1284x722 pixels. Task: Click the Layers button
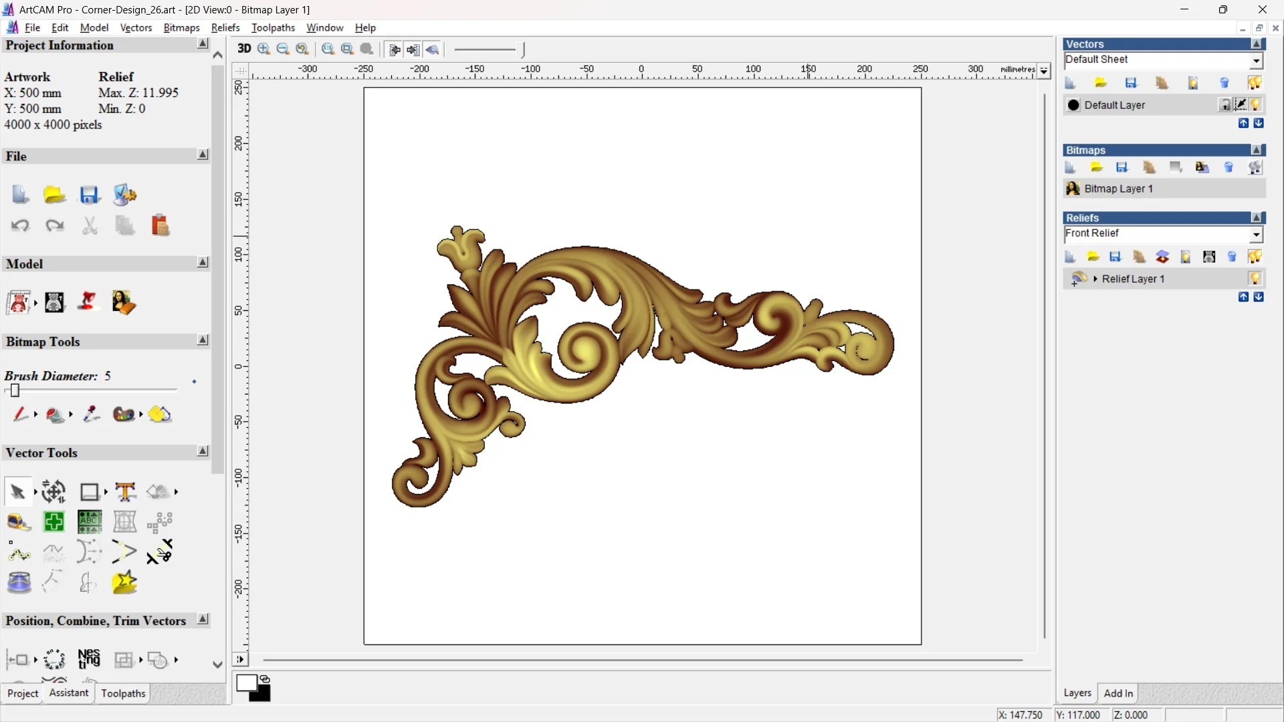pyautogui.click(x=1077, y=693)
